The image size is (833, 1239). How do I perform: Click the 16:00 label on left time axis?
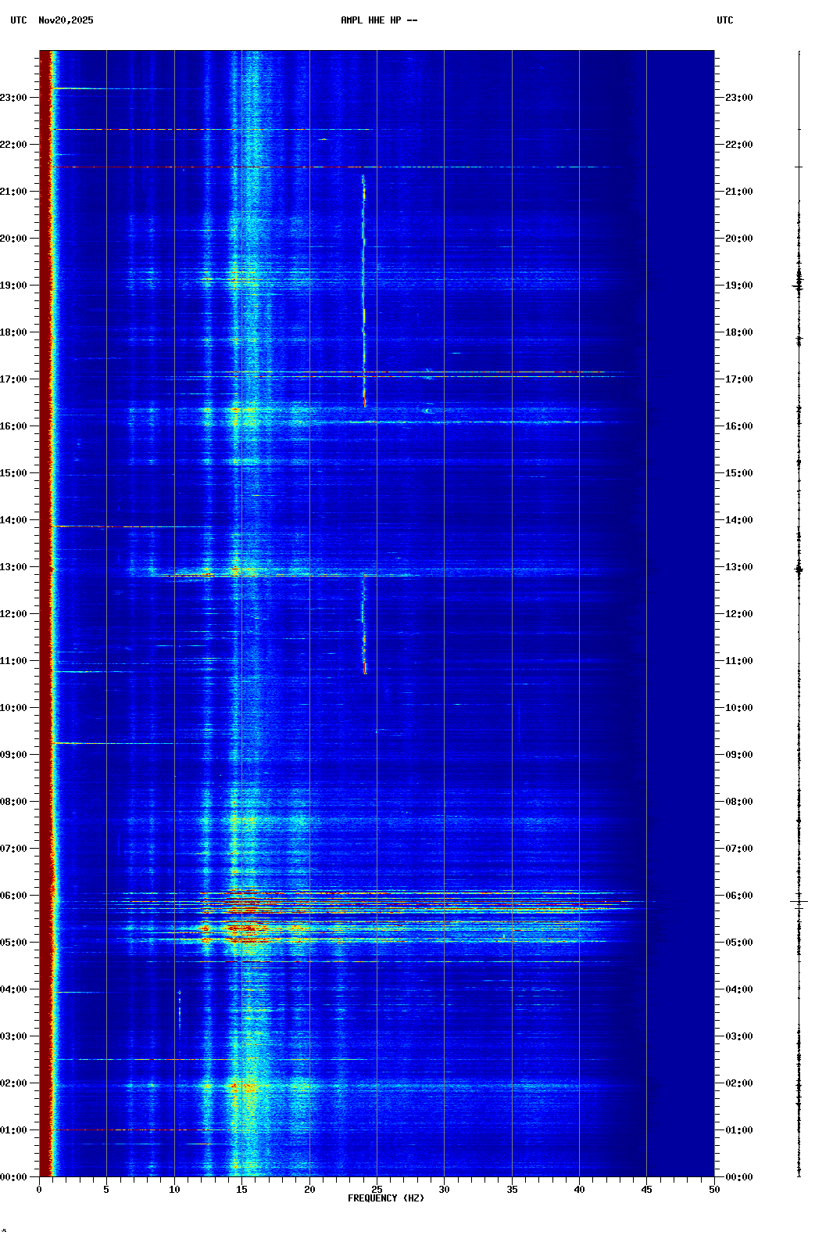[x=14, y=426]
